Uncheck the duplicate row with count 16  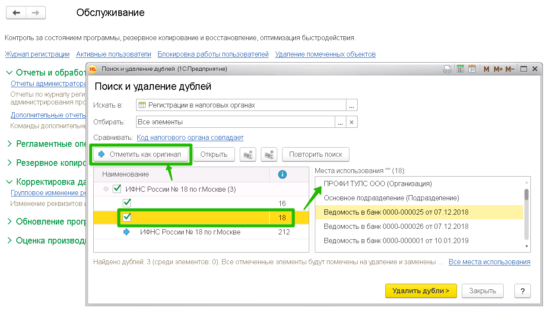127,203
